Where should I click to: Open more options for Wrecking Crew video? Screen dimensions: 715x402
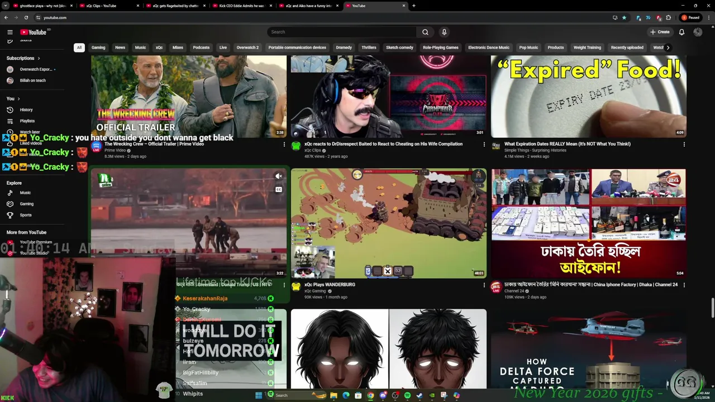(284, 145)
